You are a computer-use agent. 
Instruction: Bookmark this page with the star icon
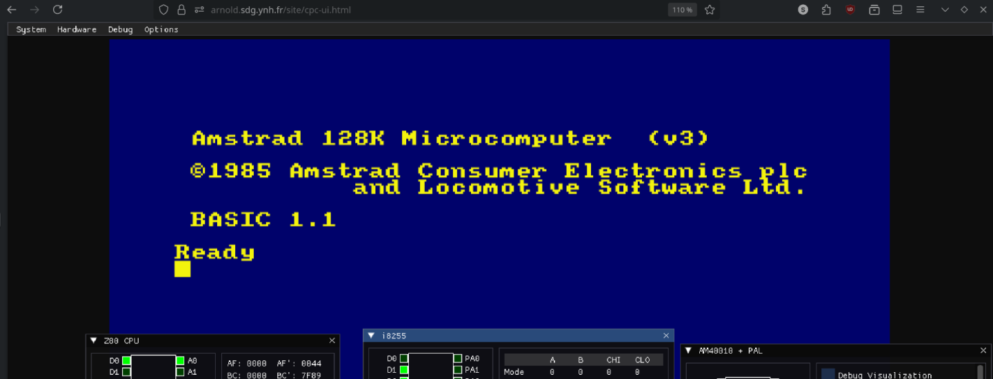(x=710, y=10)
